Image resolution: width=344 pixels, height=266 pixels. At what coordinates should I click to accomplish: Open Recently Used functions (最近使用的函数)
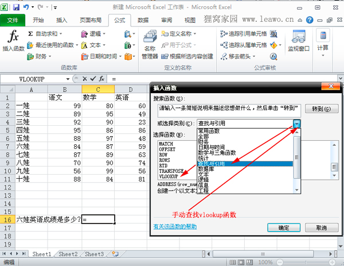point(52,45)
